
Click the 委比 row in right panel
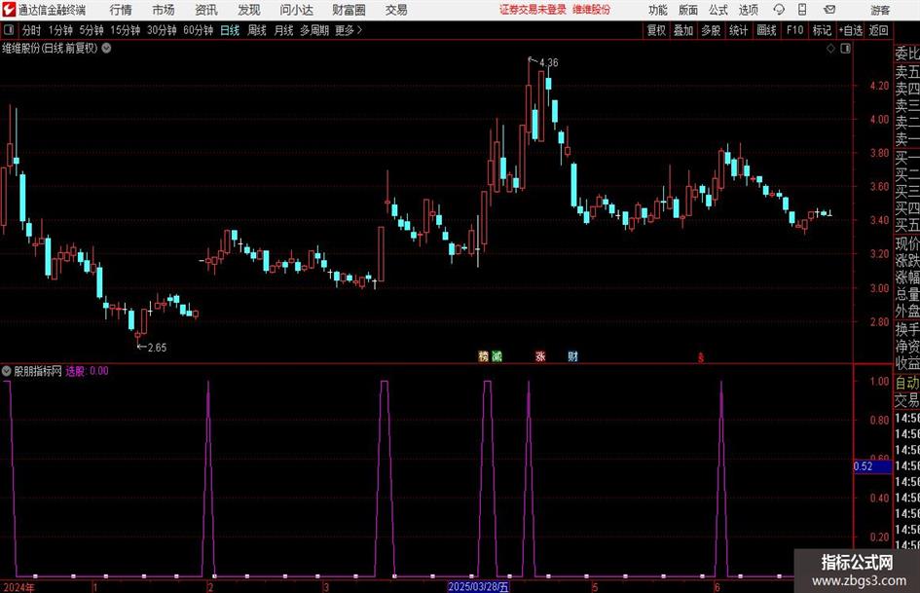click(x=907, y=54)
